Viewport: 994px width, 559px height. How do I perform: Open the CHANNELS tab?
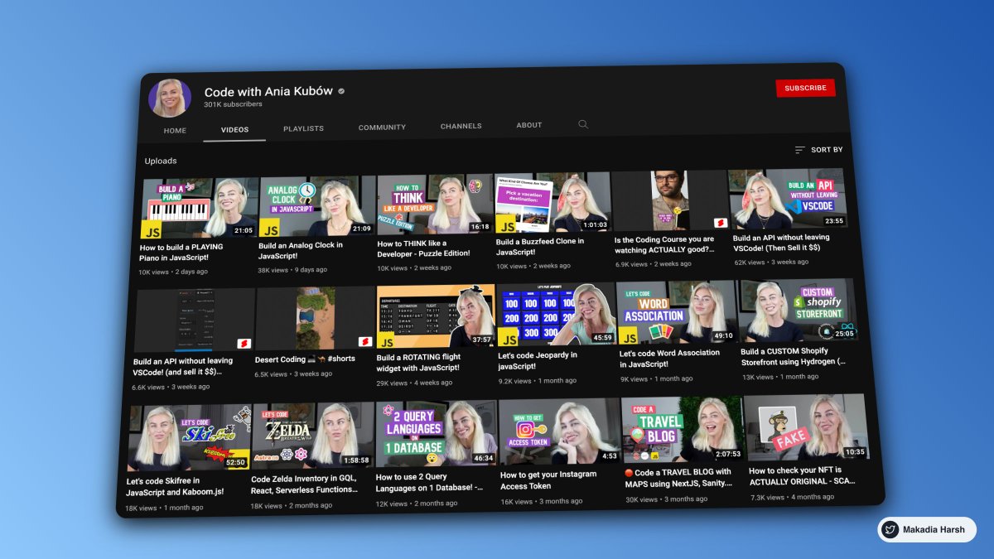(461, 125)
